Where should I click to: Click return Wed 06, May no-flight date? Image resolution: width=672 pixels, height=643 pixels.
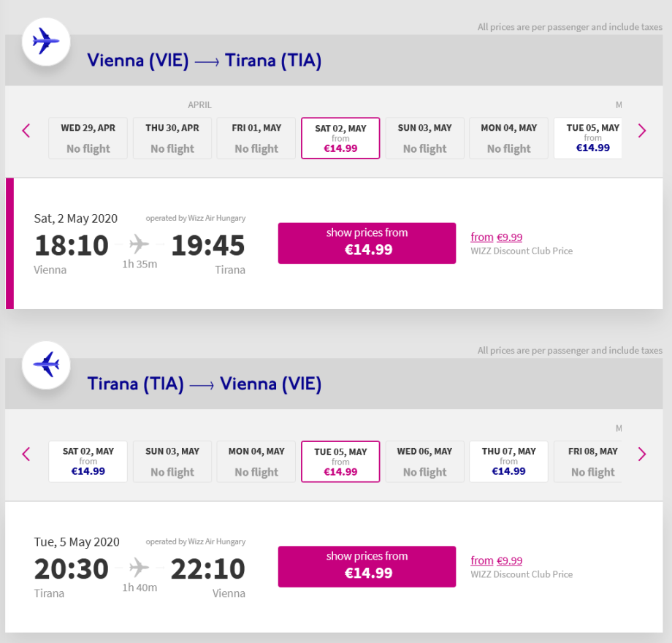click(424, 461)
